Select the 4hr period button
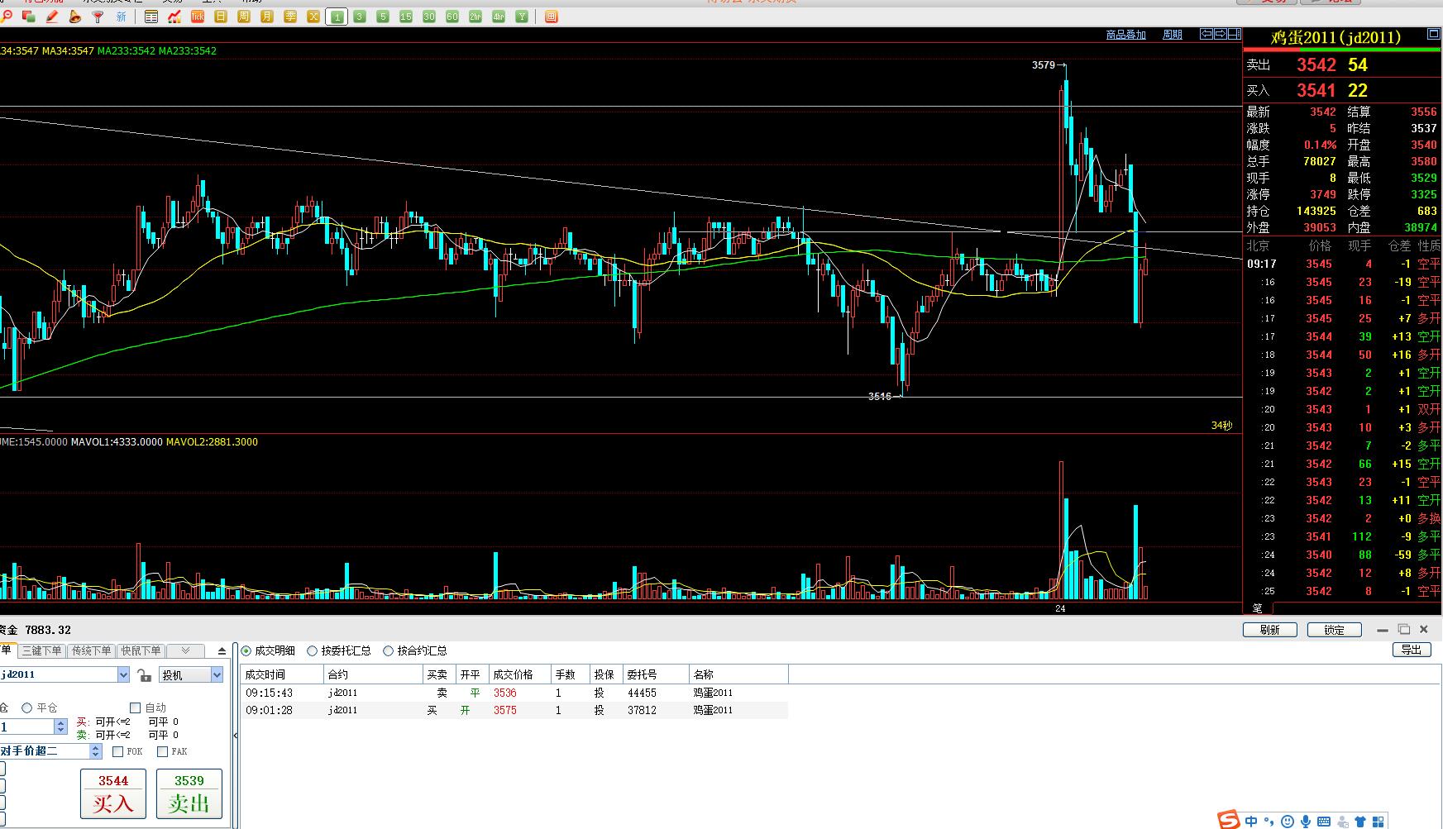 coord(499,16)
